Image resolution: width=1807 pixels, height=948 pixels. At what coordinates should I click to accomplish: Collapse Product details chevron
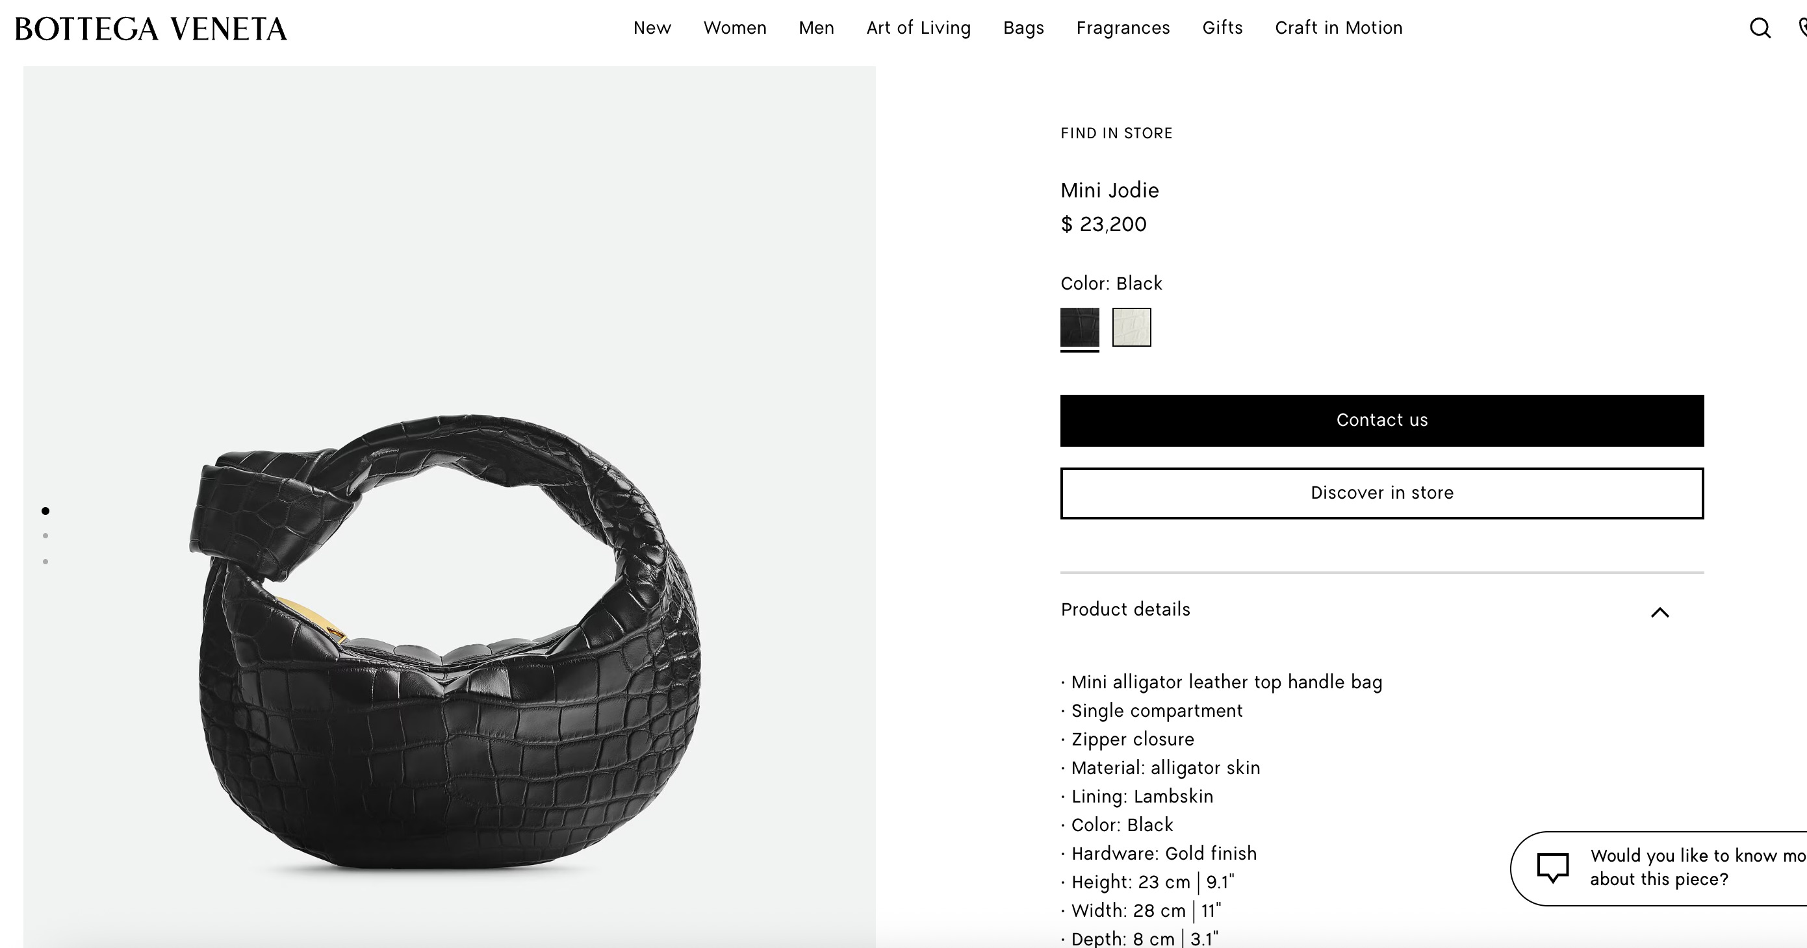coord(1660,612)
